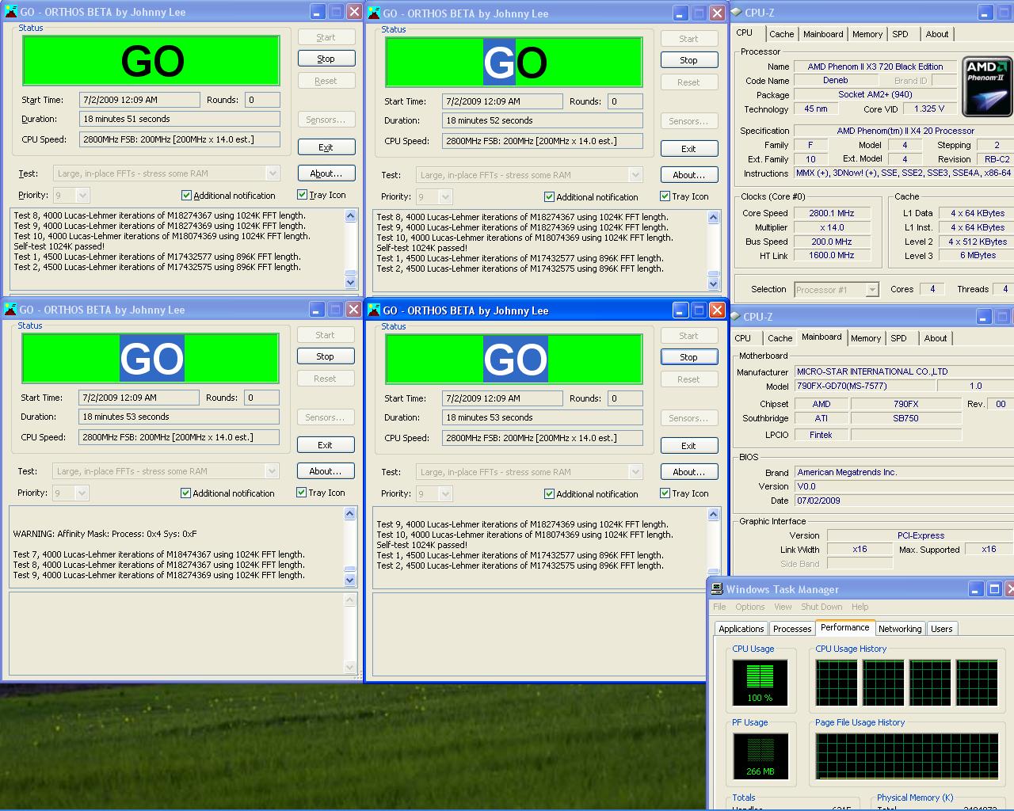Toggle Additional notification in the 52-second ORTHOS window

[591, 196]
